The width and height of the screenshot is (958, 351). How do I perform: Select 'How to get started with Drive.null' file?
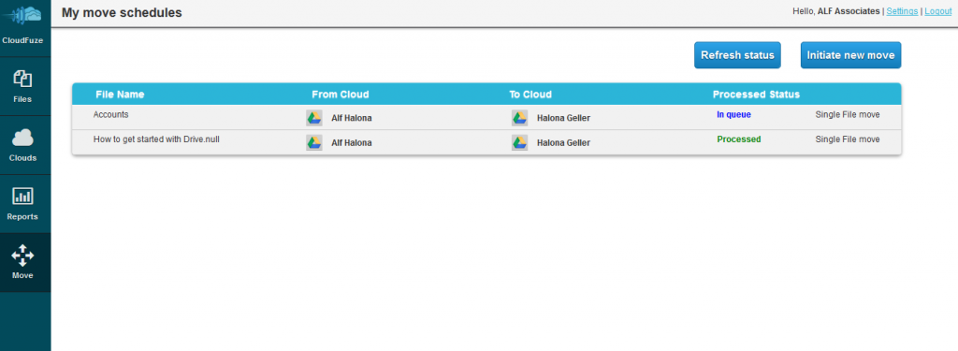(x=156, y=139)
